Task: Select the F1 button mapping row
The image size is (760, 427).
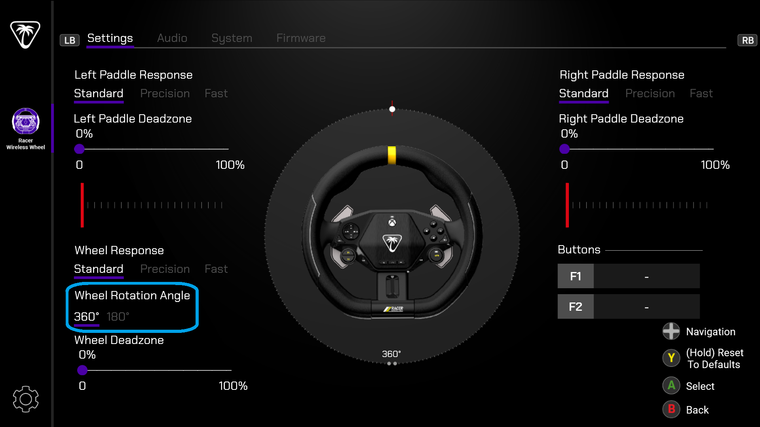Action: coord(629,276)
